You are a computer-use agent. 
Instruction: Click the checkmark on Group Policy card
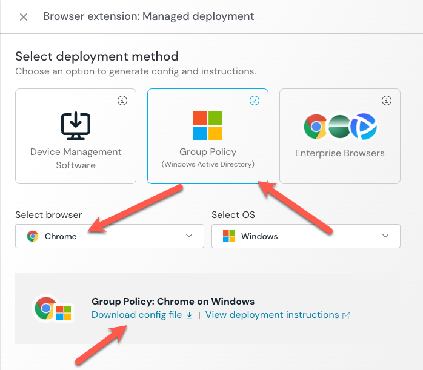tap(255, 101)
